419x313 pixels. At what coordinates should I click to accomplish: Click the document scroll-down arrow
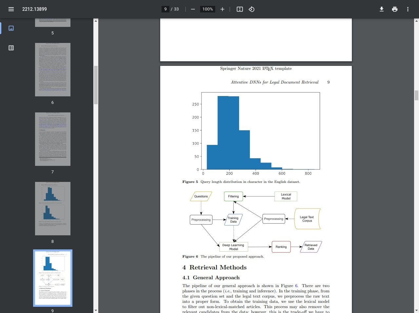[416, 310]
